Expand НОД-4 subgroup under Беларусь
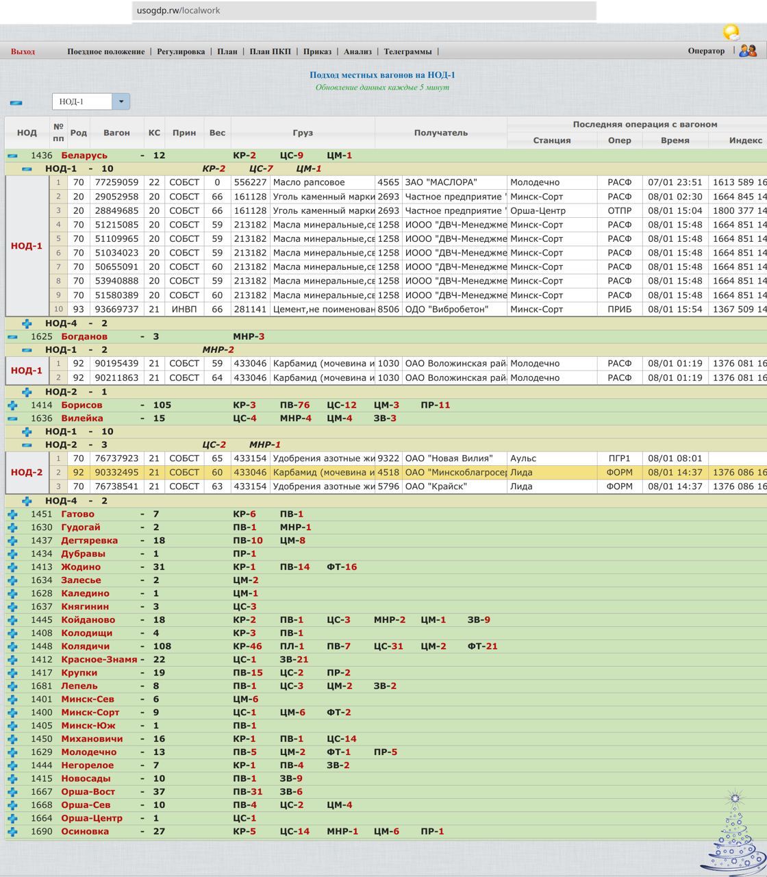Image resolution: width=767 pixels, height=877 pixels. tap(27, 323)
